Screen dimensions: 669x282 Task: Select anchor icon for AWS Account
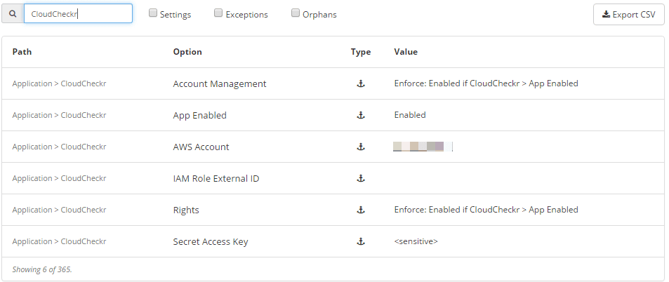(361, 147)
